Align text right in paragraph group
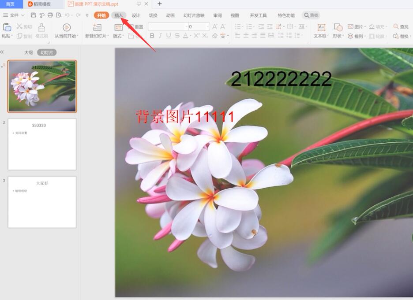The height and width of the screenshot is (300, 413). (254, 36)
